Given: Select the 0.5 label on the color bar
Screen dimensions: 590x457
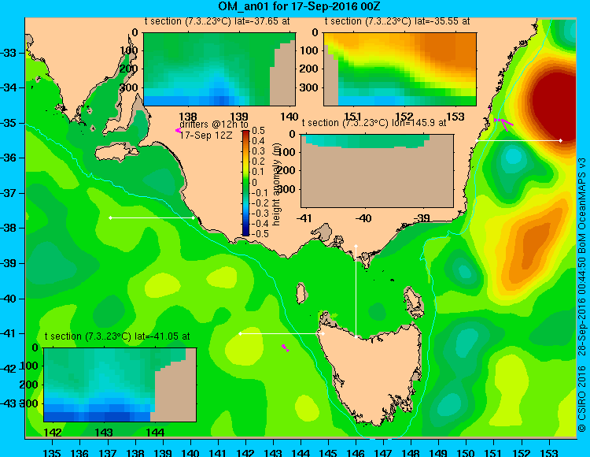Looking at the screenshot, I should tap(259, 131).
